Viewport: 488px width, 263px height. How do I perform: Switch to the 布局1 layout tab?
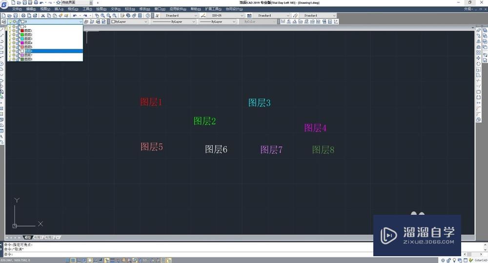38,238
